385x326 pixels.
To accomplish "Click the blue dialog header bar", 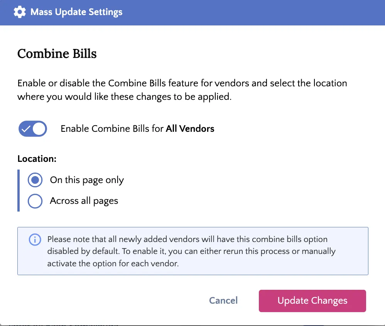I will pos(192,12).
